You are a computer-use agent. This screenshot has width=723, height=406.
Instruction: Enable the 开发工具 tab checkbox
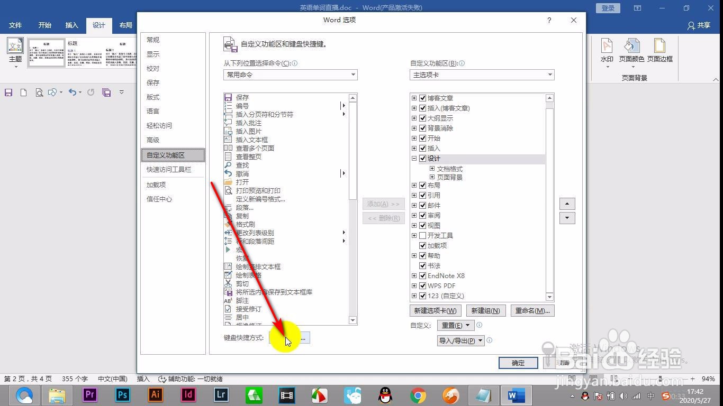[x=422, y=235]
